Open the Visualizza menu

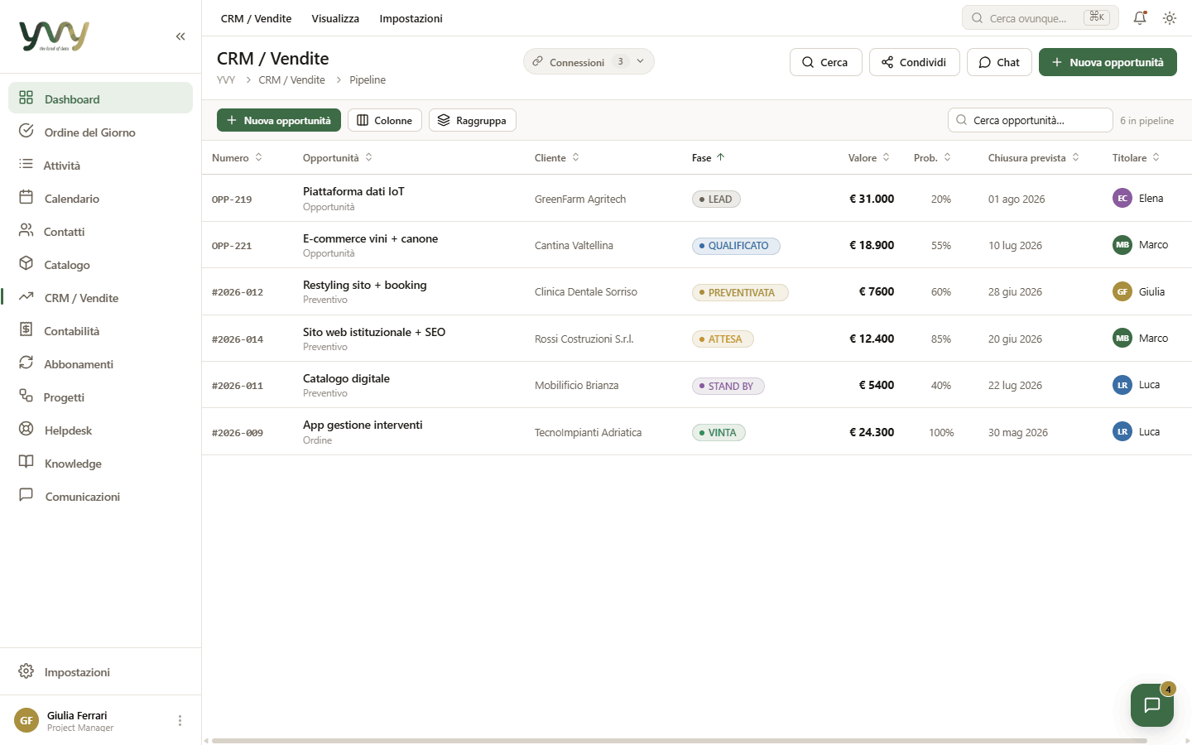335,18
